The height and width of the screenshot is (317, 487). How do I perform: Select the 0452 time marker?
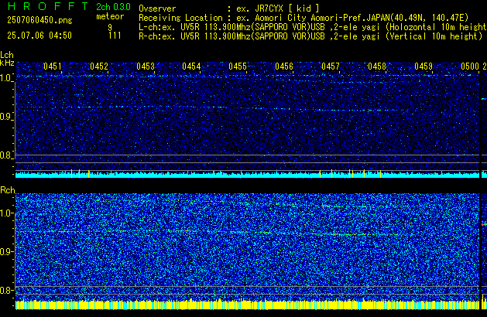[x=99, y=66]
